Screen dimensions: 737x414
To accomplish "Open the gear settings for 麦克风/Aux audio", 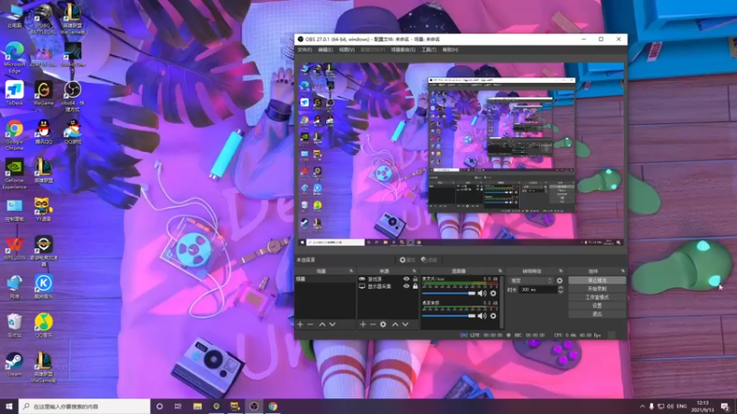I will click(493, 293).
